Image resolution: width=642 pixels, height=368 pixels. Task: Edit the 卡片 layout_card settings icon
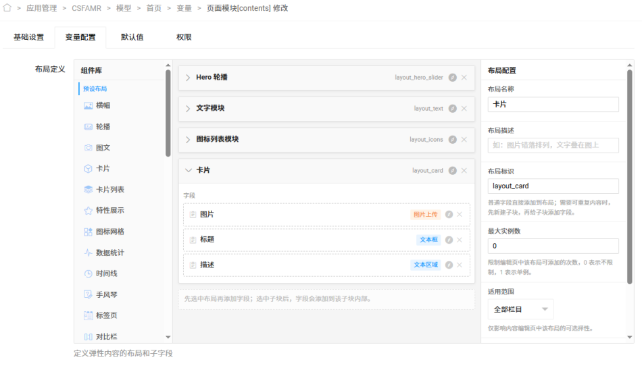pos(452,171)
